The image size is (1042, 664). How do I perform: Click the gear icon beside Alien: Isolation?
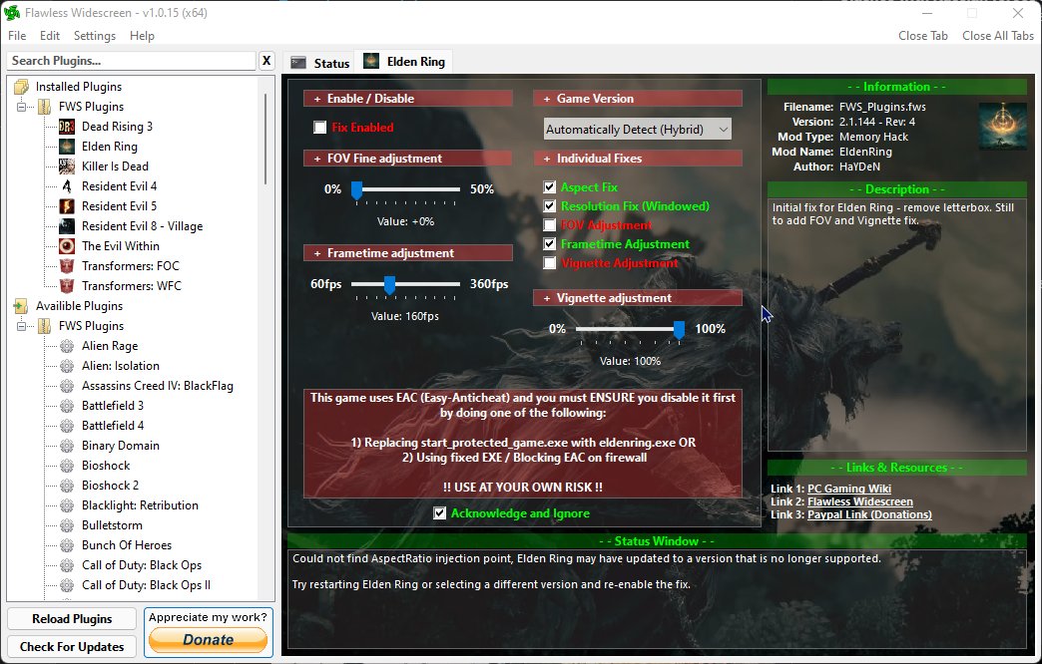67,366
